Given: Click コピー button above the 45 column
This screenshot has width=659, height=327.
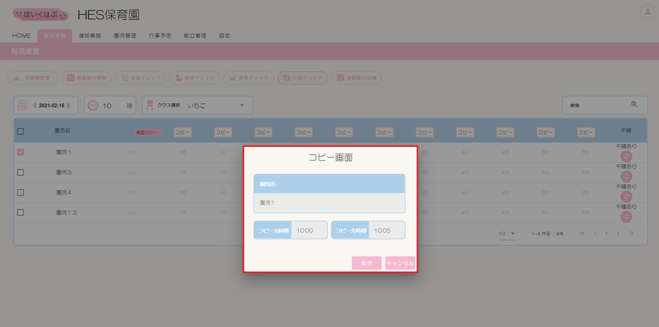Looking at the screenshot, I should pos(505,132).
